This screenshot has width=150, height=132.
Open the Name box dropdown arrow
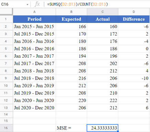pos(27,4)
